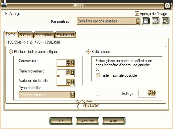
Task: Increase Taille moyenne with up arrow
Action: pyautogui.click(x=69, y=71)
